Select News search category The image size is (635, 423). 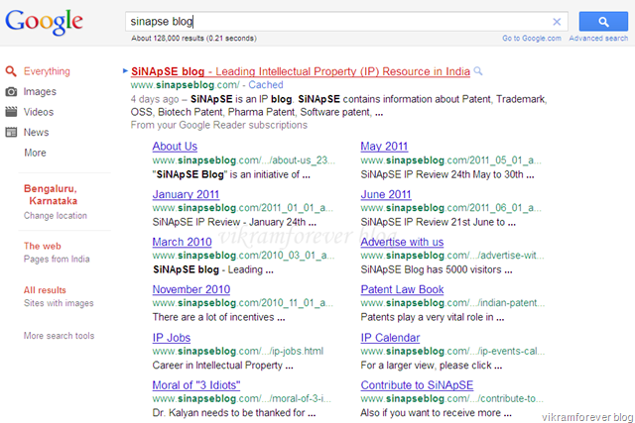point(36,132)
